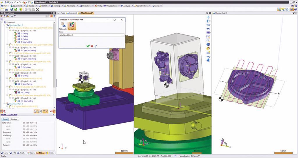Expand the Machined Part 3 tree node
This screenshot has height=158, width=298.
pyautogui.click(x=4, y=103)
